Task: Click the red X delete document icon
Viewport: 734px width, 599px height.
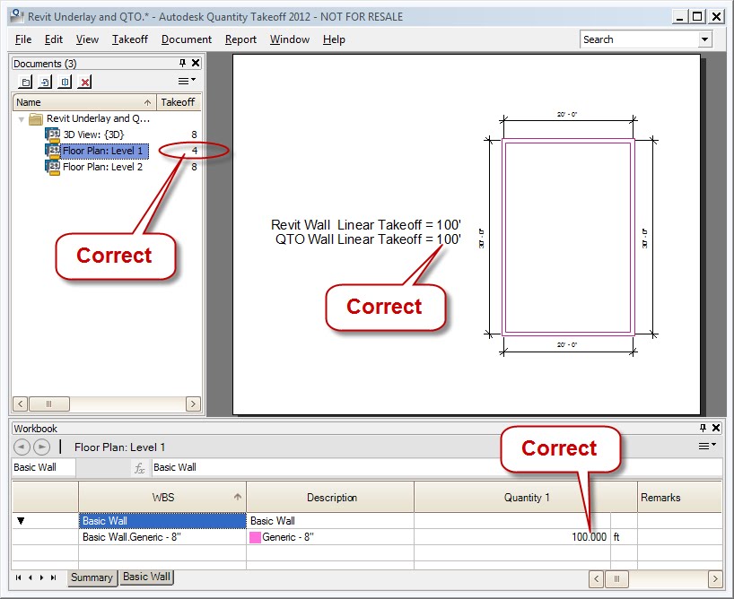Action: (84, 82)
